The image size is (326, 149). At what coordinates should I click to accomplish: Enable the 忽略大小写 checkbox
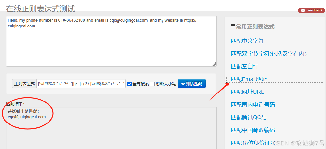(152, 84)
